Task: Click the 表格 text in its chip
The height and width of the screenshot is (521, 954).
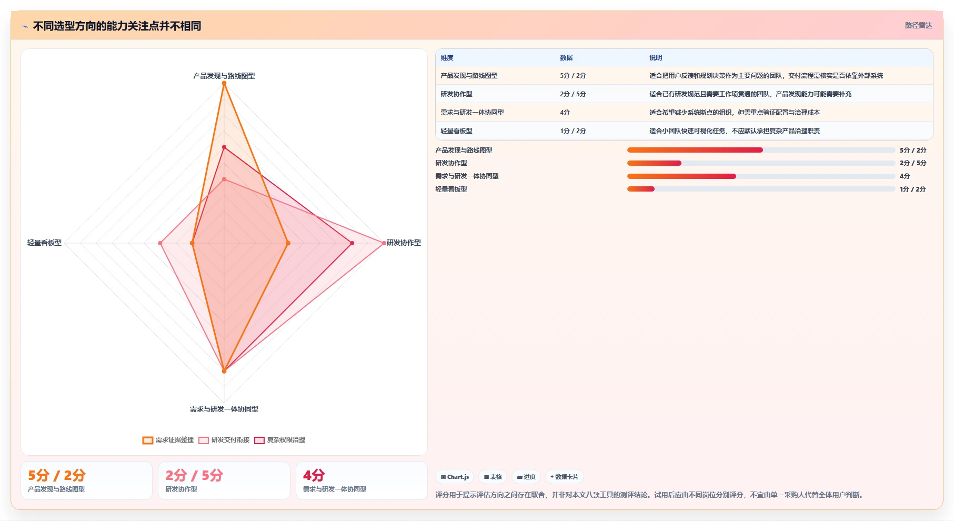Action: click(496, 477)
